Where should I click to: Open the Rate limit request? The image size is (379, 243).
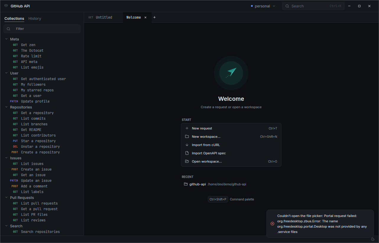click(42, 56)
